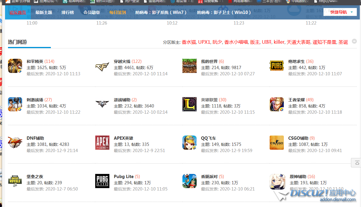Click the CSGO辅助 forum icon
The image size is (361, 207).
click(x=277, y=143)
